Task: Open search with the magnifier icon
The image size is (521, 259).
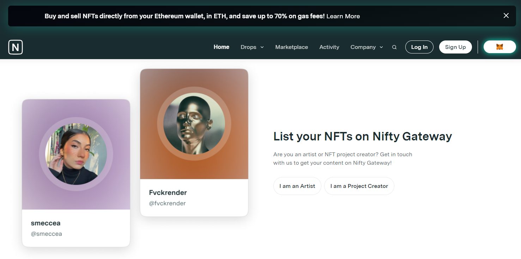Action: [394, 47]
